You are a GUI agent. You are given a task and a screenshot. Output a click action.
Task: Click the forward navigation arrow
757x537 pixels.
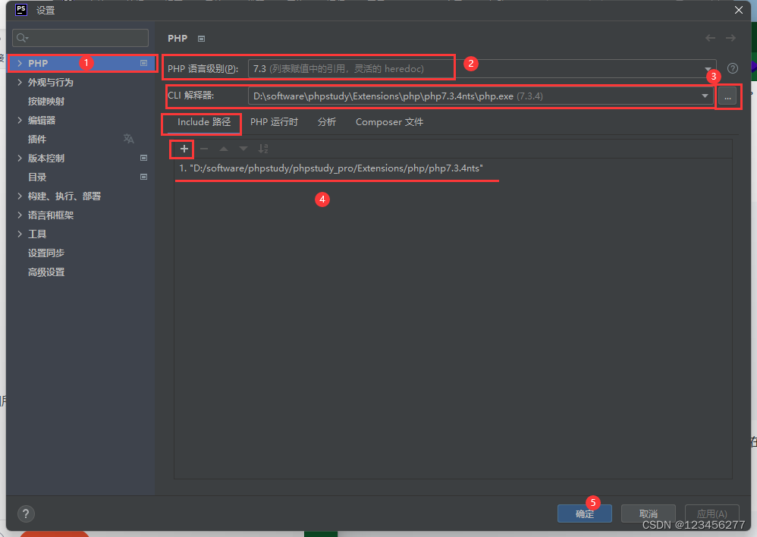click(x=730, y=38)
